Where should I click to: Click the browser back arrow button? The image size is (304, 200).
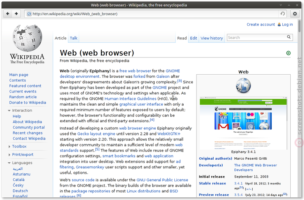pyautogui.click(x=8, y=14)
